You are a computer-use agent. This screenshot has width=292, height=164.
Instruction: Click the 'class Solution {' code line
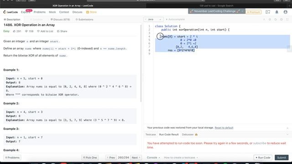point(167,26)
